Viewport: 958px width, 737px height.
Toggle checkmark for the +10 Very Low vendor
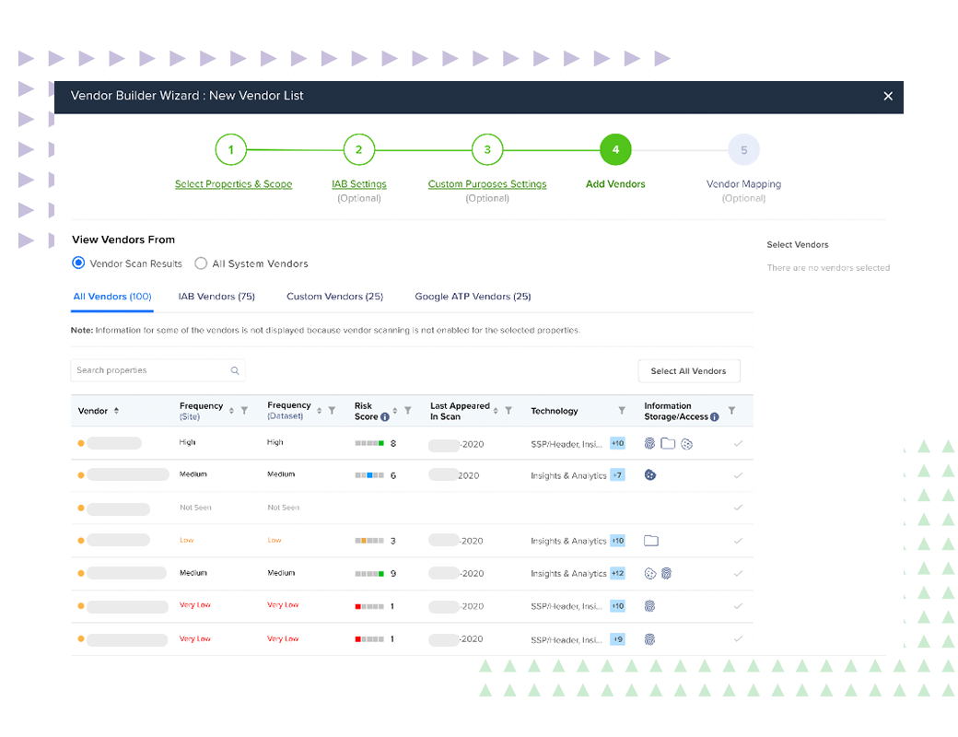[738, 606]
